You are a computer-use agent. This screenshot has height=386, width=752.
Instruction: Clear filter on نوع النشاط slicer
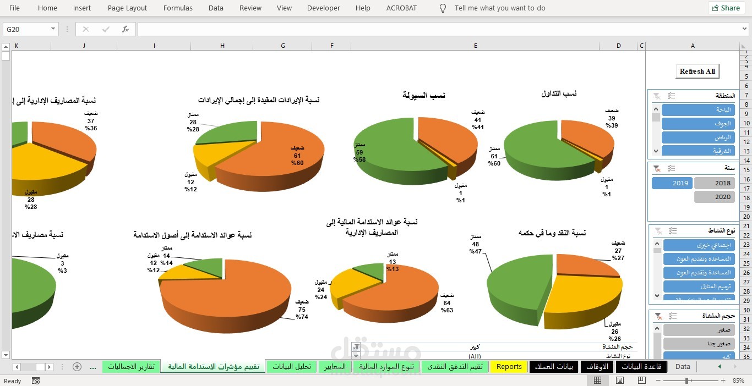(x=658, y=231)
